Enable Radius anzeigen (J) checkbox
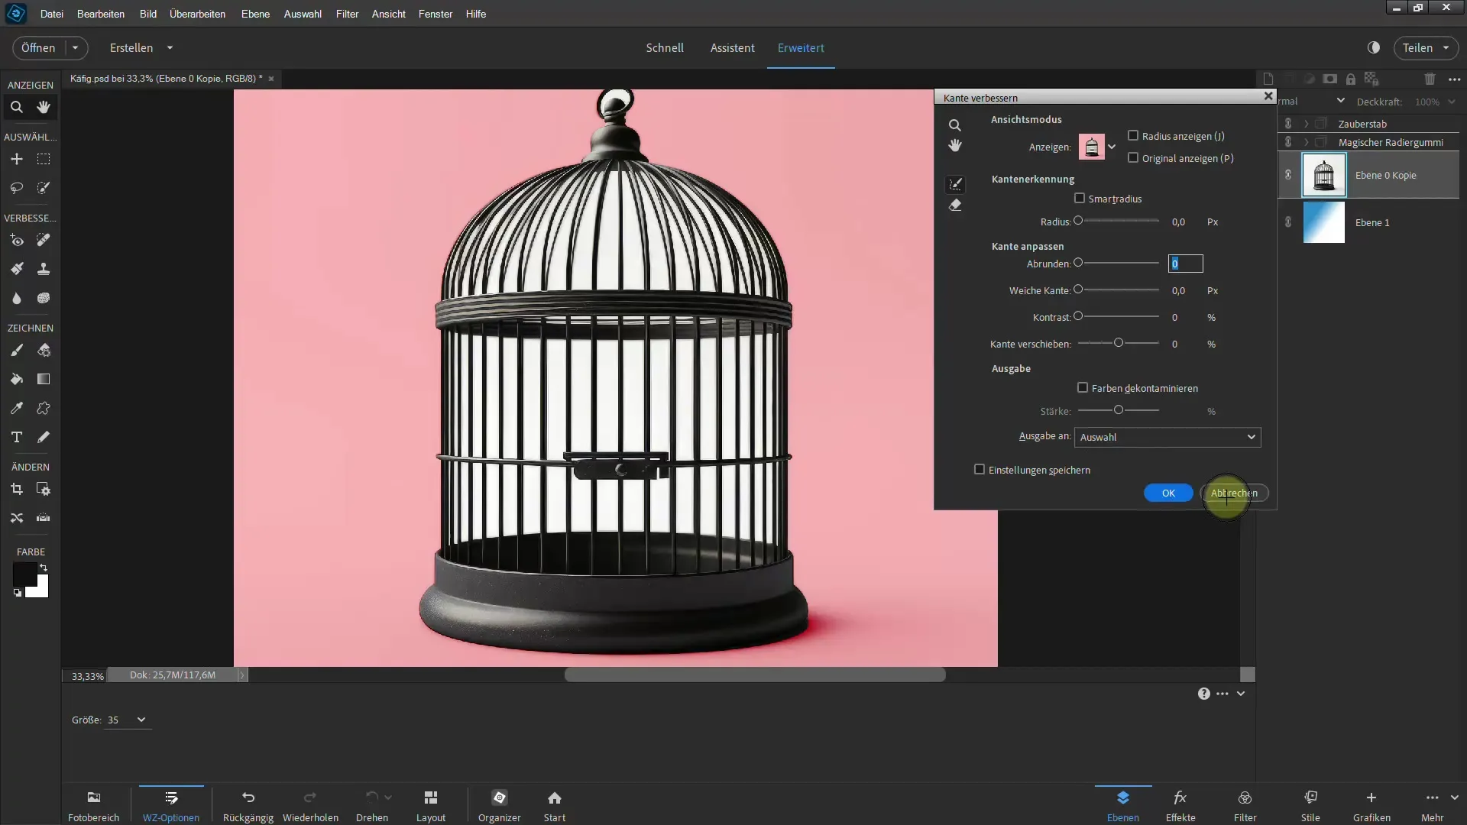The image size is (1467, 825). tap(1133, 136)
